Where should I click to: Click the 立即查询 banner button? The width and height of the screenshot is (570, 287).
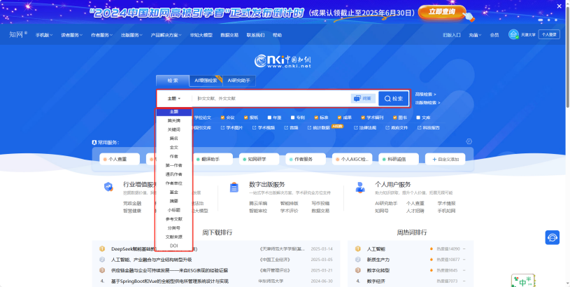click(x=442, y=12)
